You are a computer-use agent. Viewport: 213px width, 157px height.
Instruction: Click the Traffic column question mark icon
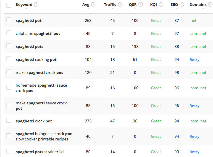[x=120, y=4]
